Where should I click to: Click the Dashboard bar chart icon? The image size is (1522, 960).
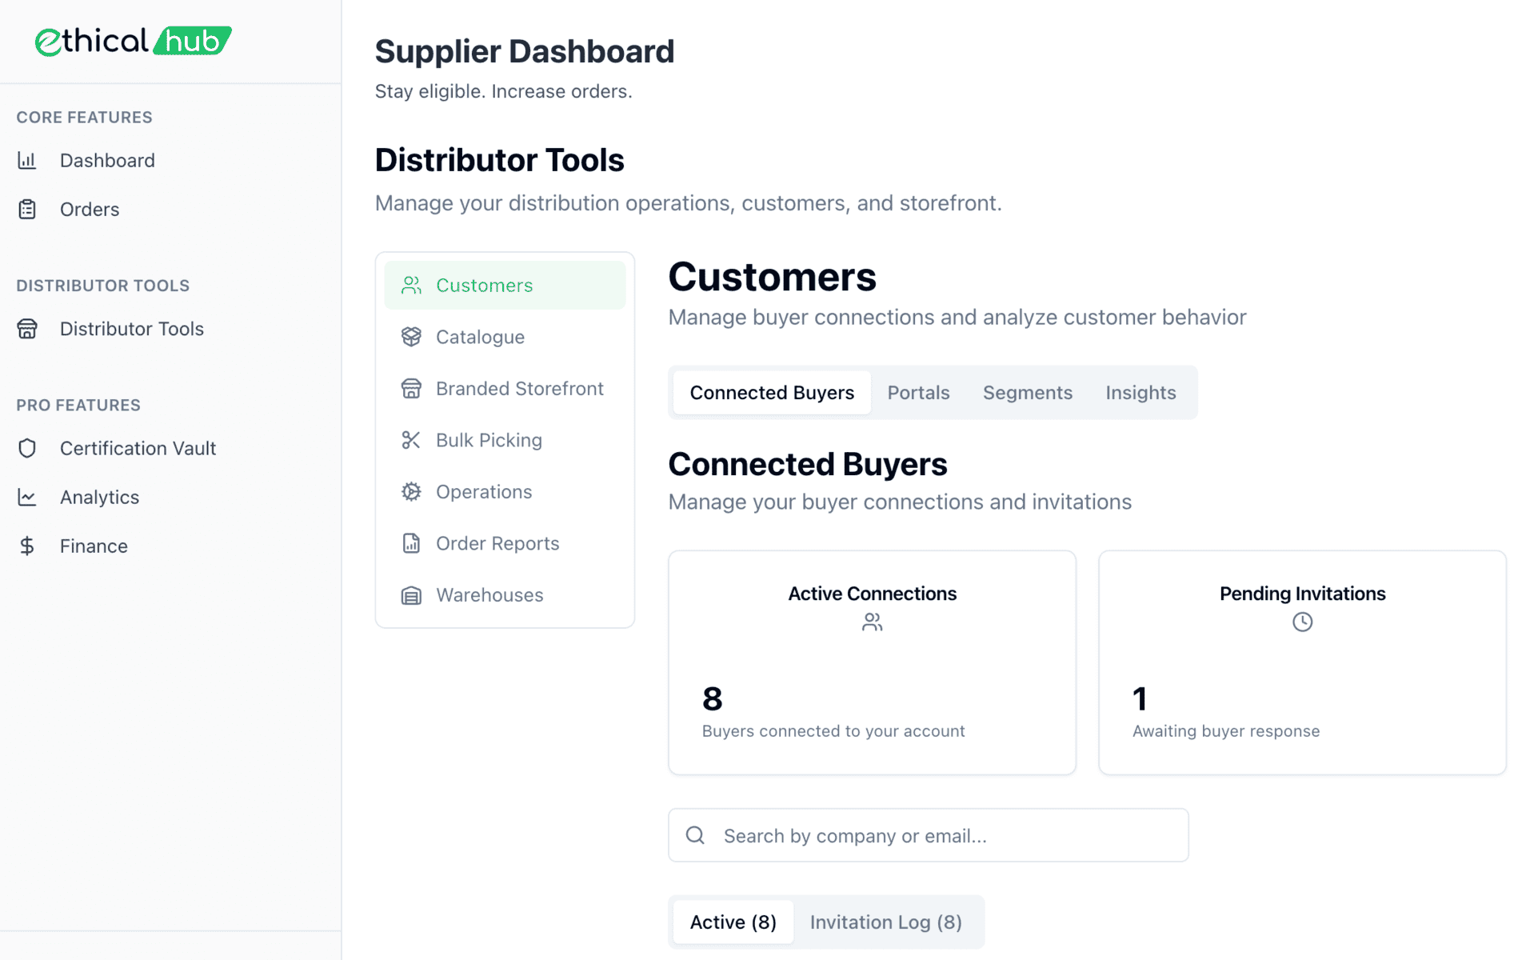point(27,161)
